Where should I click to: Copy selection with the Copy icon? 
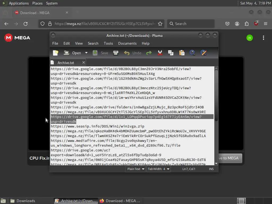171,53
